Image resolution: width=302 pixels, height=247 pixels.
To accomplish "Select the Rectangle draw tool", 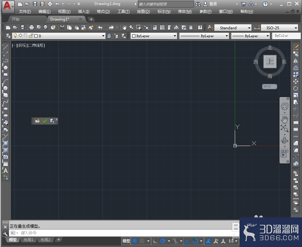I will tap(5, 75).
